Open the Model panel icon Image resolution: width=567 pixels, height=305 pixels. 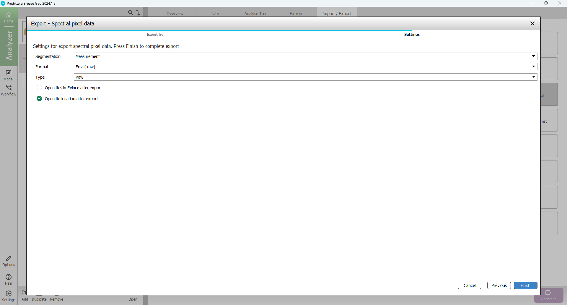click(9, 75)
